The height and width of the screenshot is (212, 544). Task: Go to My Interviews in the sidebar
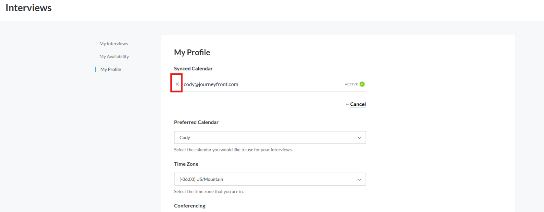[114, 44]
